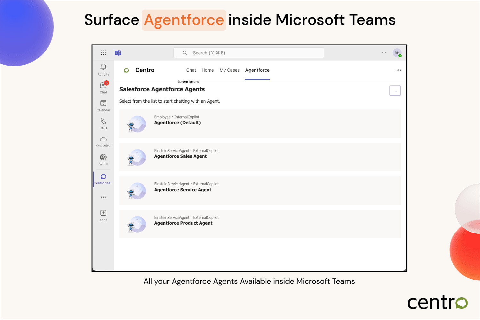Open the Admin sidebar icon
Image resolution: width=480 pixels, height=320 pixels.
tap(103, 157)
